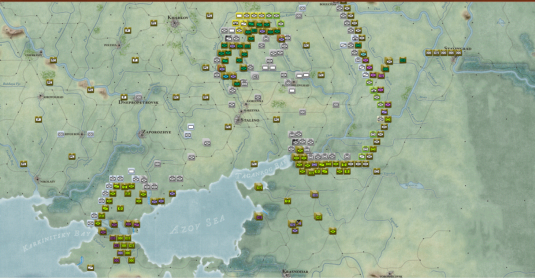The height and width of the screenshot is (278, 535).
Task: Select the P counter beside Poltava
Action: pyautogui.click(x=128, y=30)
